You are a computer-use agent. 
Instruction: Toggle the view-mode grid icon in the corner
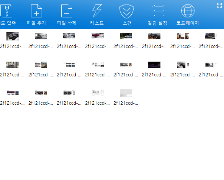[219, 5]
